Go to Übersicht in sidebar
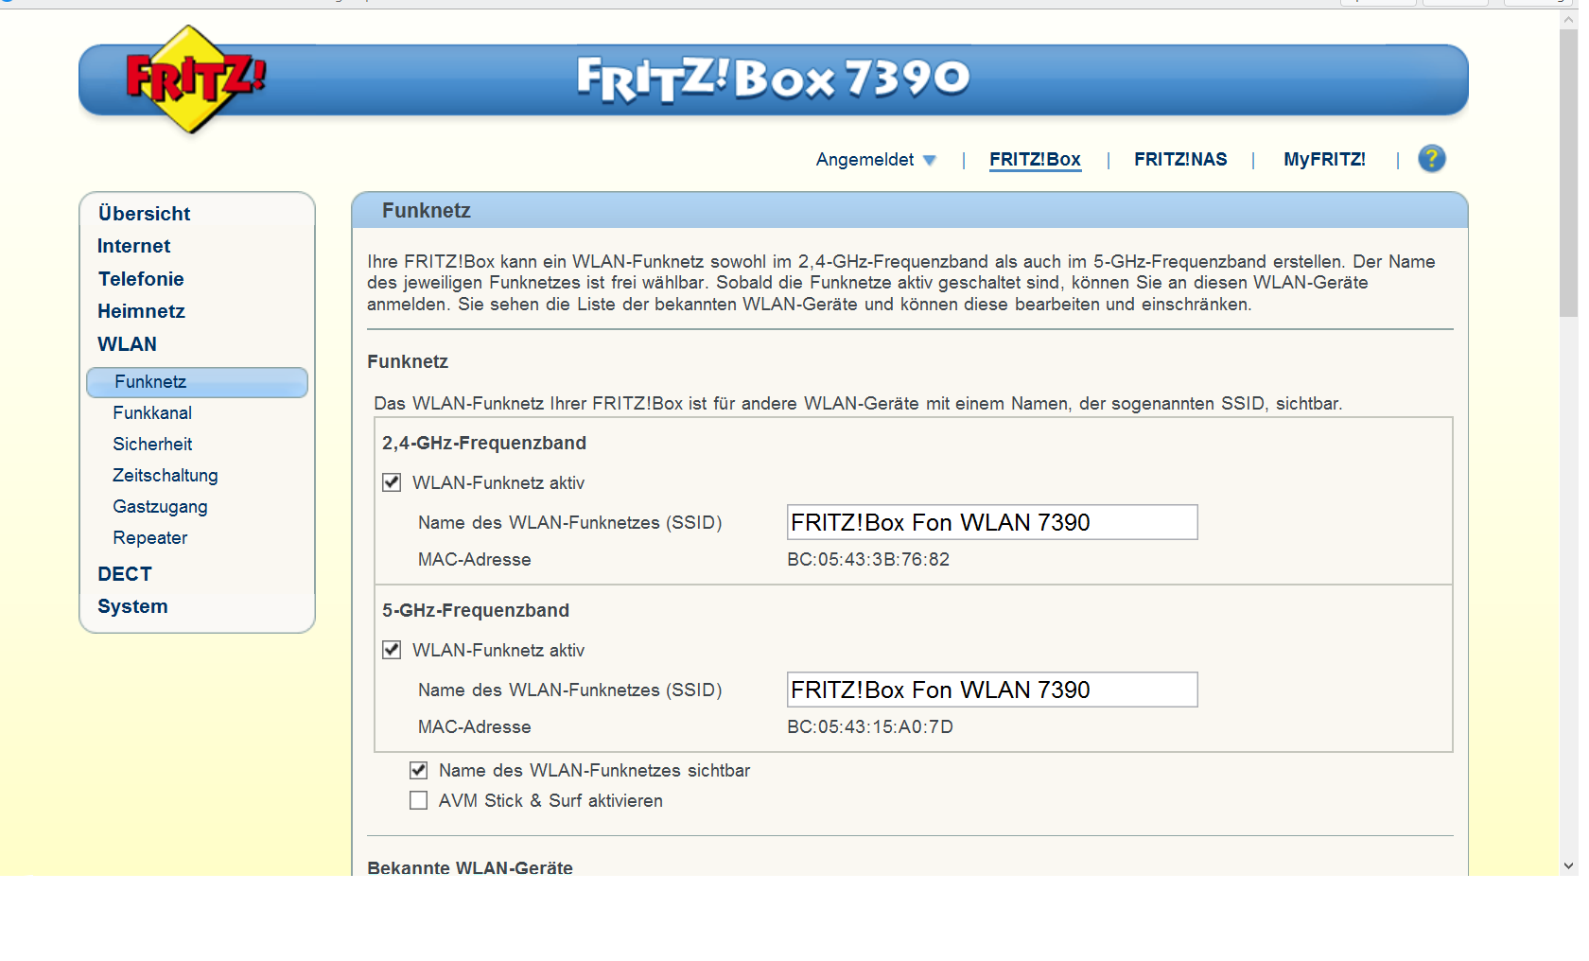Screen dimensions: 1589x961 [144, 214]
